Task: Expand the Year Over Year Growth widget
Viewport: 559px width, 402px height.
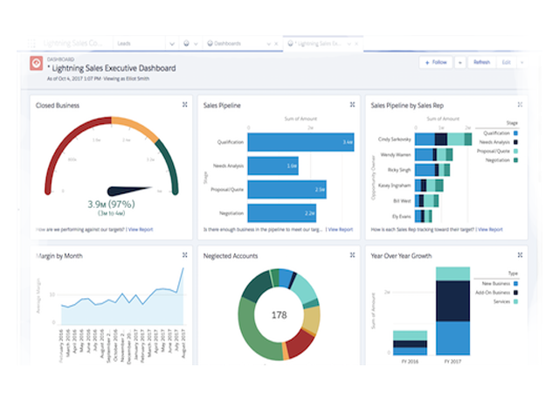Action: coord(520,255)
